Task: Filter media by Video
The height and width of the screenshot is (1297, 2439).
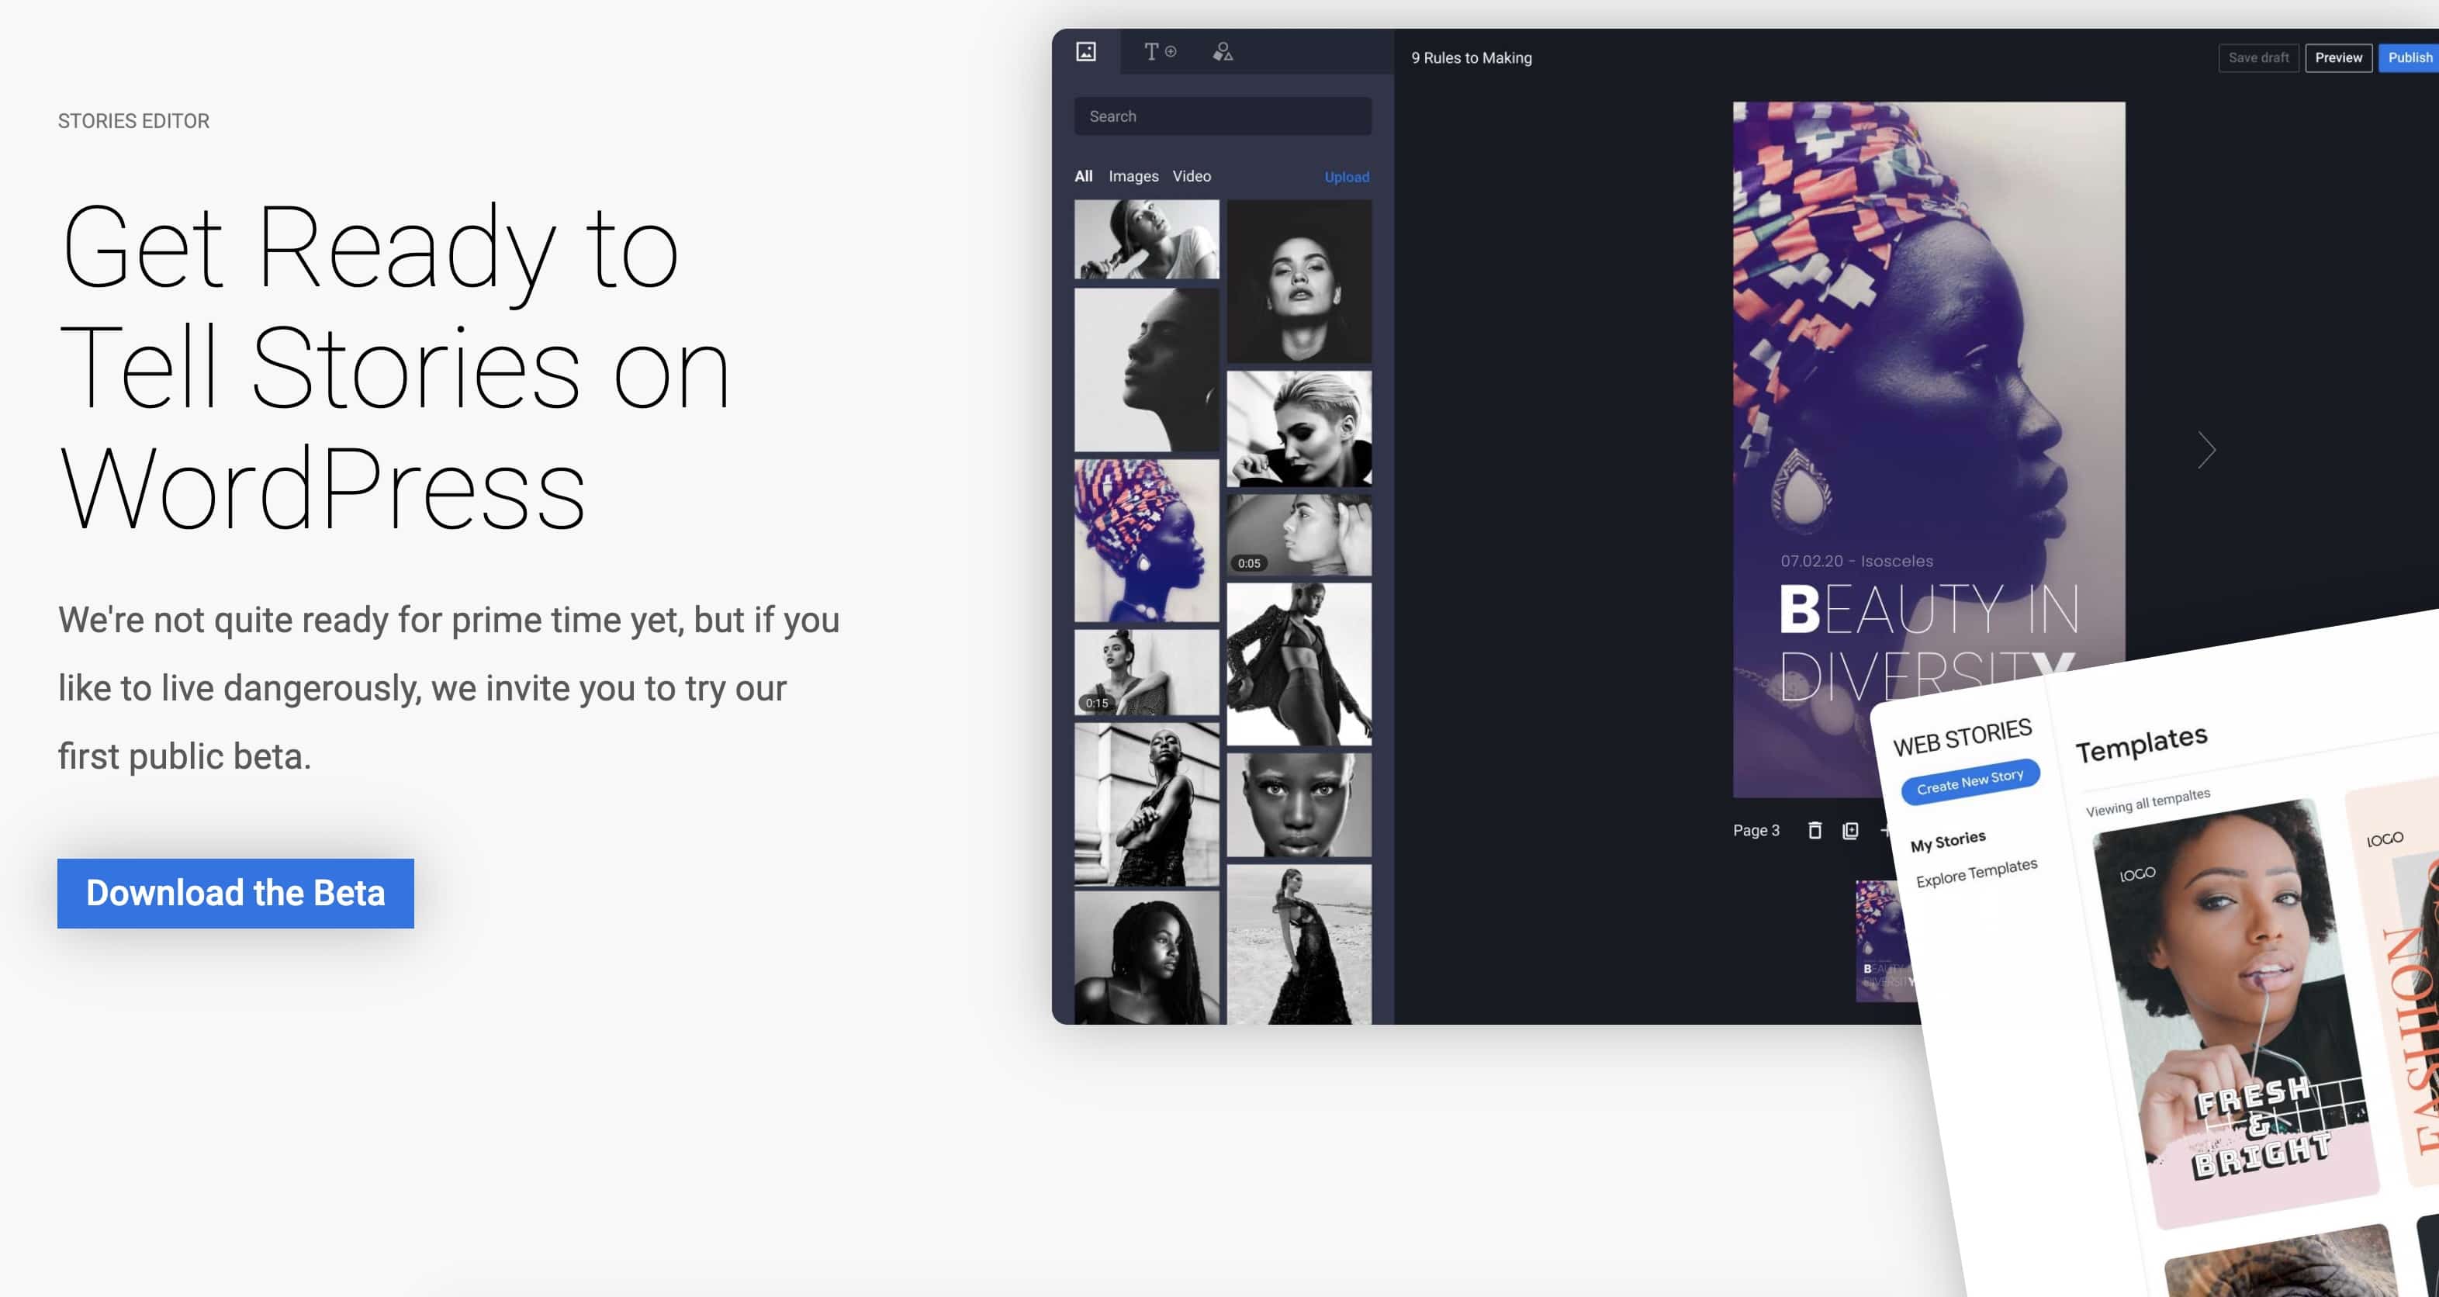Action: click(1191, 176)
